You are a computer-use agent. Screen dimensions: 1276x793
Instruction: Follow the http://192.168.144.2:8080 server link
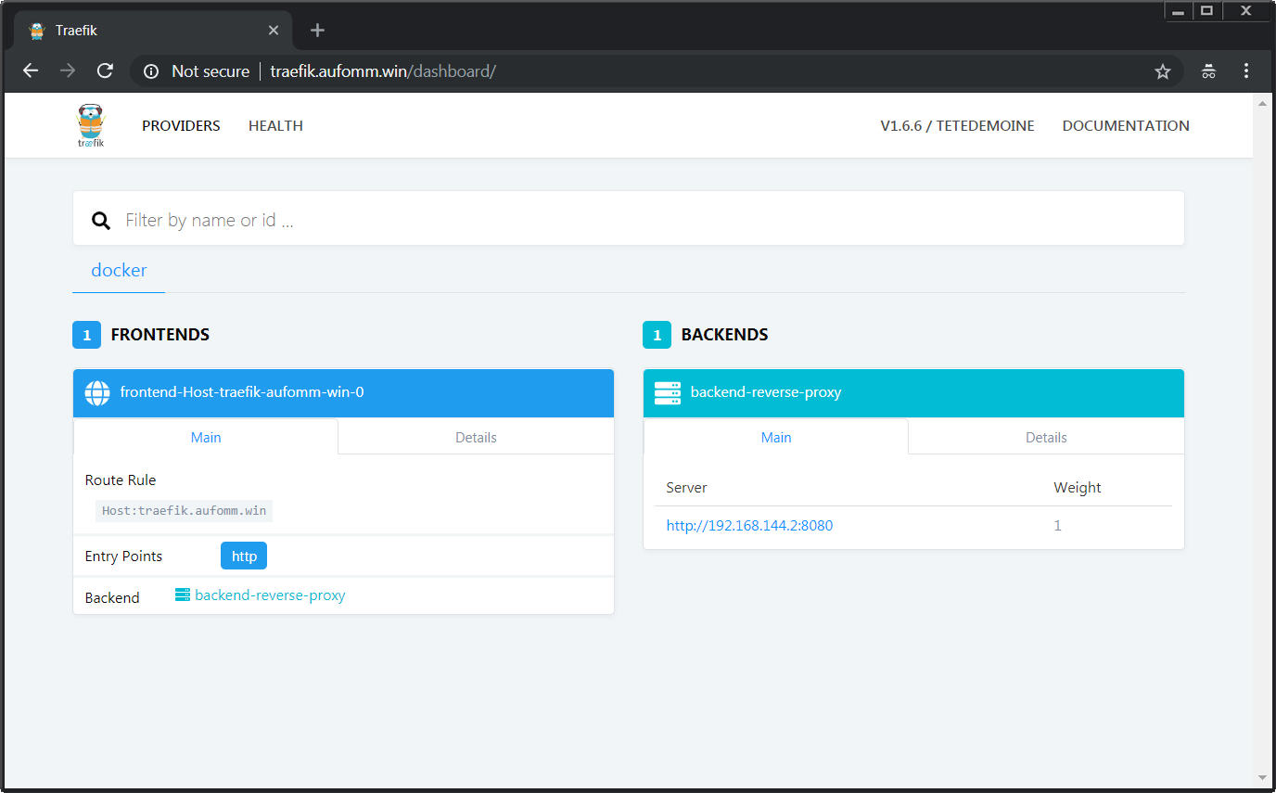(x=749, y=526)
